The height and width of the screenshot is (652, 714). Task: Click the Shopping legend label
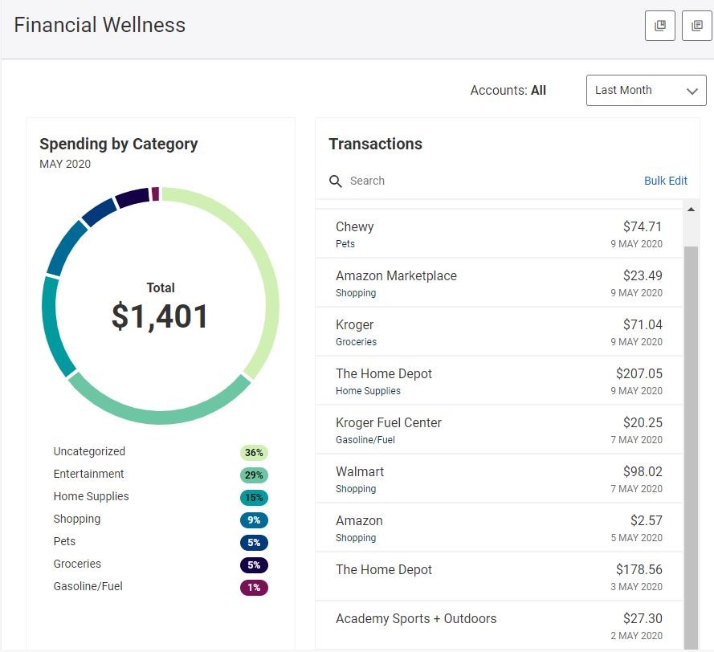pos(76,520)
